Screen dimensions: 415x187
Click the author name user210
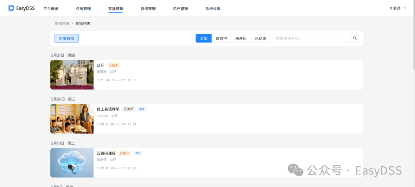(x=103, y=115)
